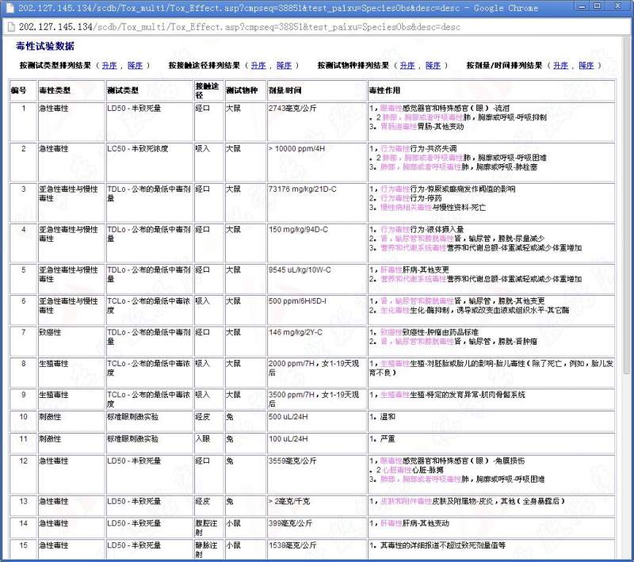
Task: Click the 毒性试验数据 page heading
Action: 45,46
